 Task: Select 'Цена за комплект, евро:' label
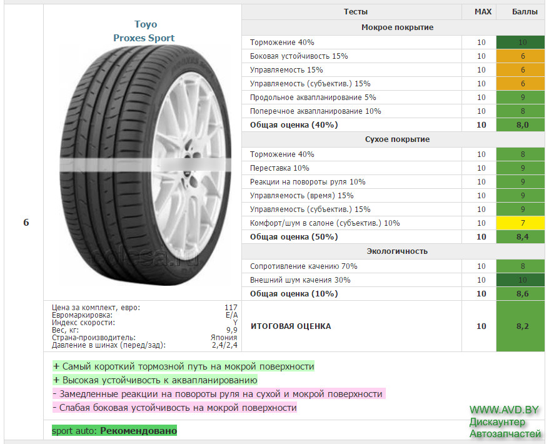pos(96,308)
